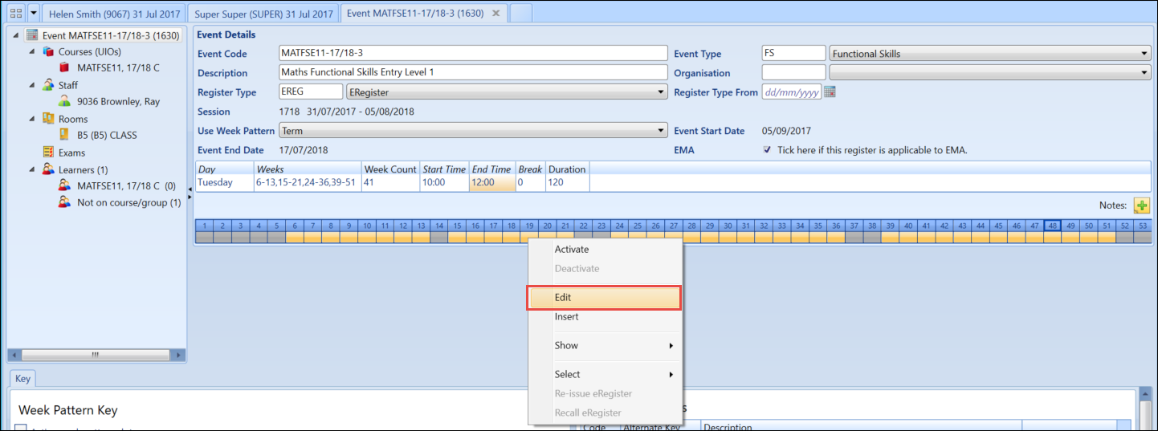Click the Courses (UIOs) icon in tree

tap(48, 51)
